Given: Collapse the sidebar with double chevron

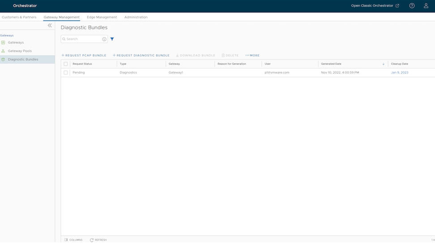Looking at the screenshot, I should point(50,25).
